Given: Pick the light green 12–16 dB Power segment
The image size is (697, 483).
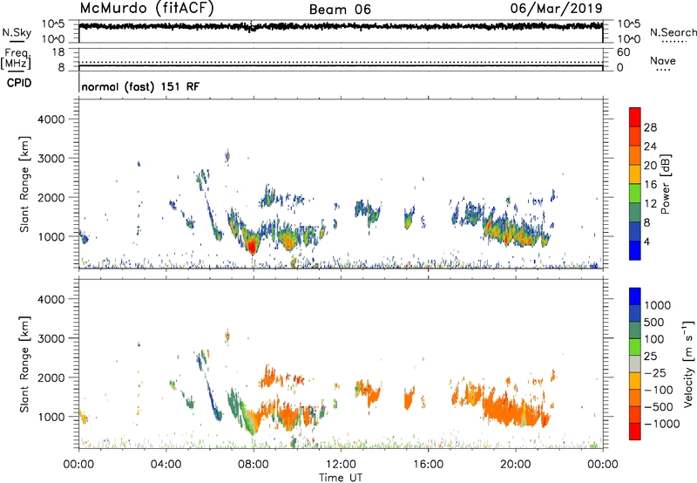Looking at the screenshot, I should pyautogui.click(x=635, y=193).
